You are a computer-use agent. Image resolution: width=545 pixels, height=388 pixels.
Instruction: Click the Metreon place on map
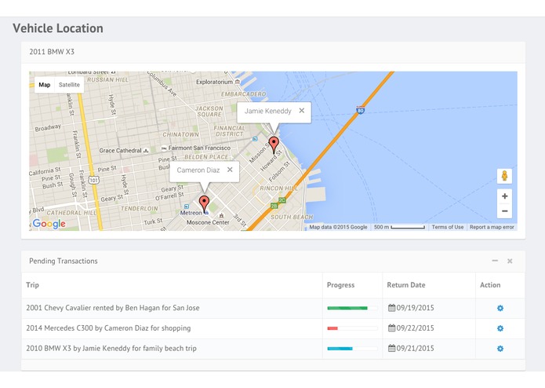[x=191, y=213]
